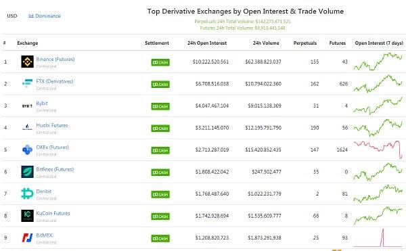
Task: Open the Binance (Futures) exchange link
Action: coord(55,59)
